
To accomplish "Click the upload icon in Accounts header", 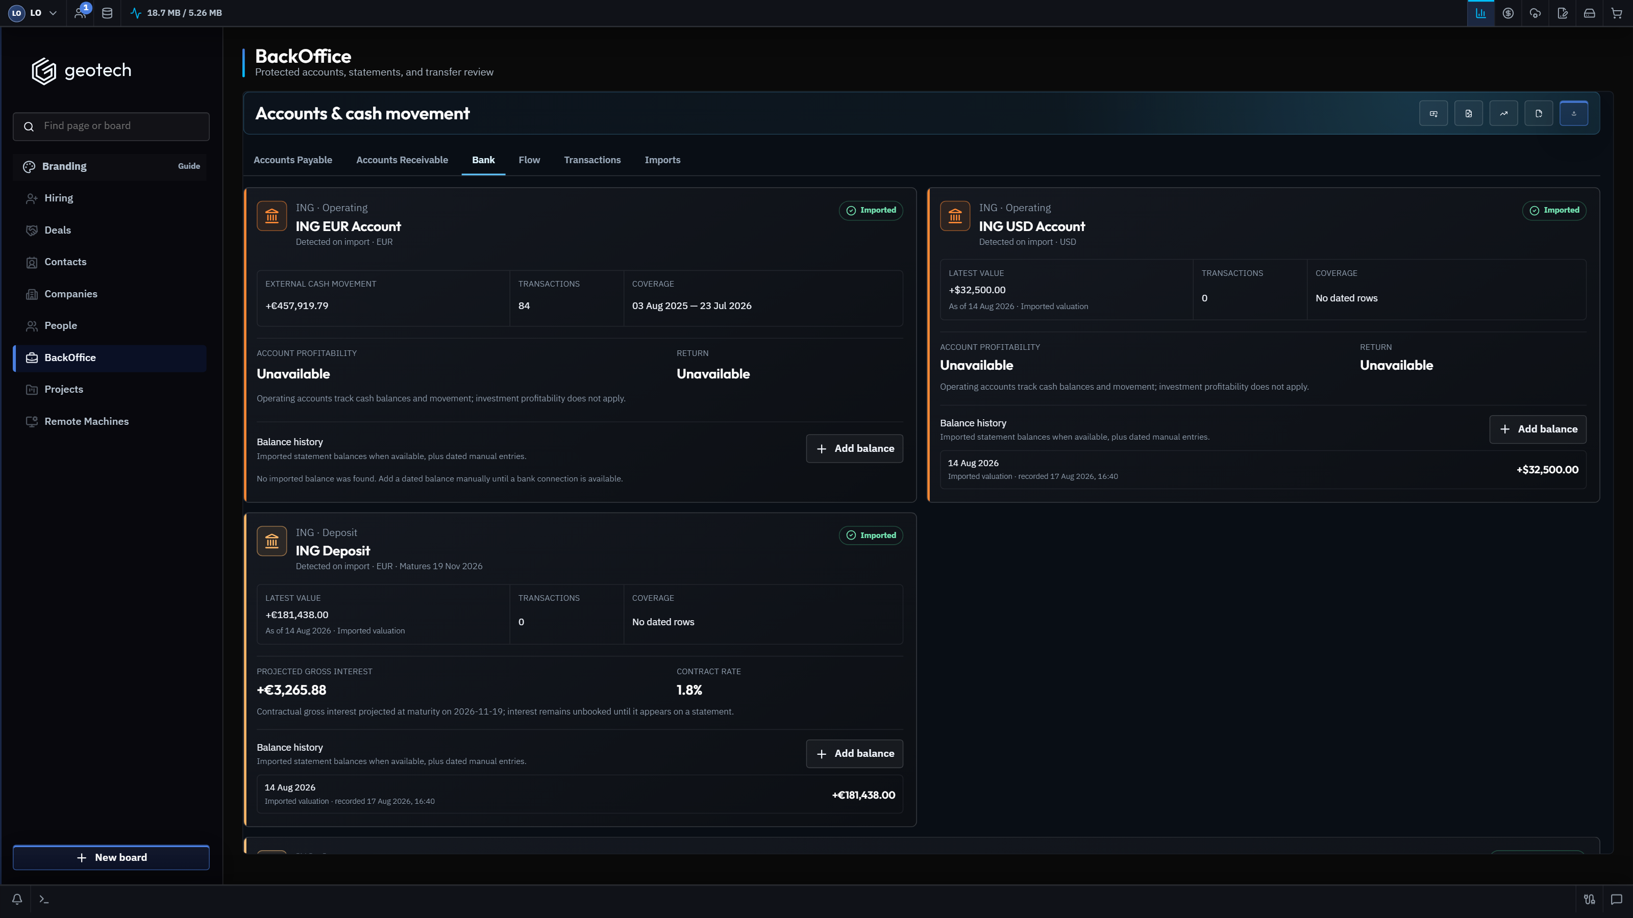I will 1573,113.
